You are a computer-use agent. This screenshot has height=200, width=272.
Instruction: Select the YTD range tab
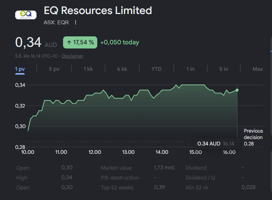[157, 69]
